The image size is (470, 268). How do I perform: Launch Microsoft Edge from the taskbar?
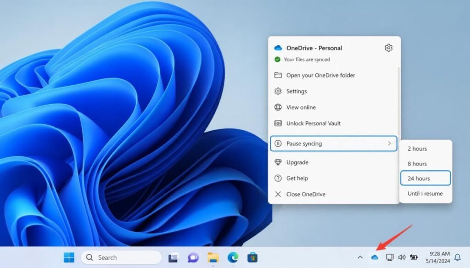pos(233,257)
